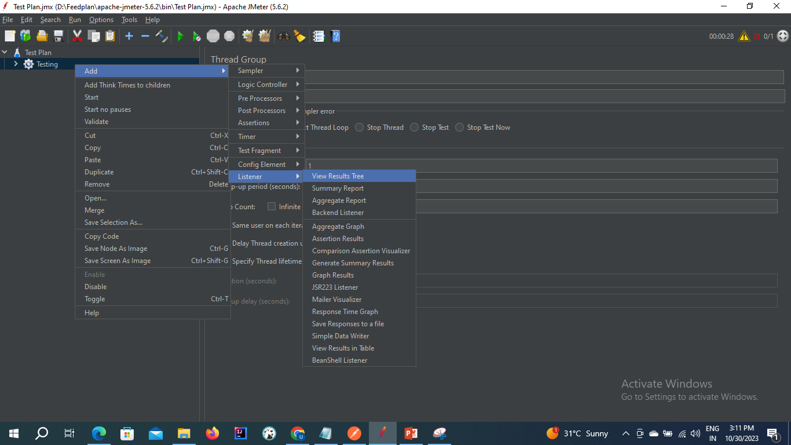The width and height of the screenshot is (791, 445).
Task: Open the Function Helper list icon
Action: [x=318, y=36]
